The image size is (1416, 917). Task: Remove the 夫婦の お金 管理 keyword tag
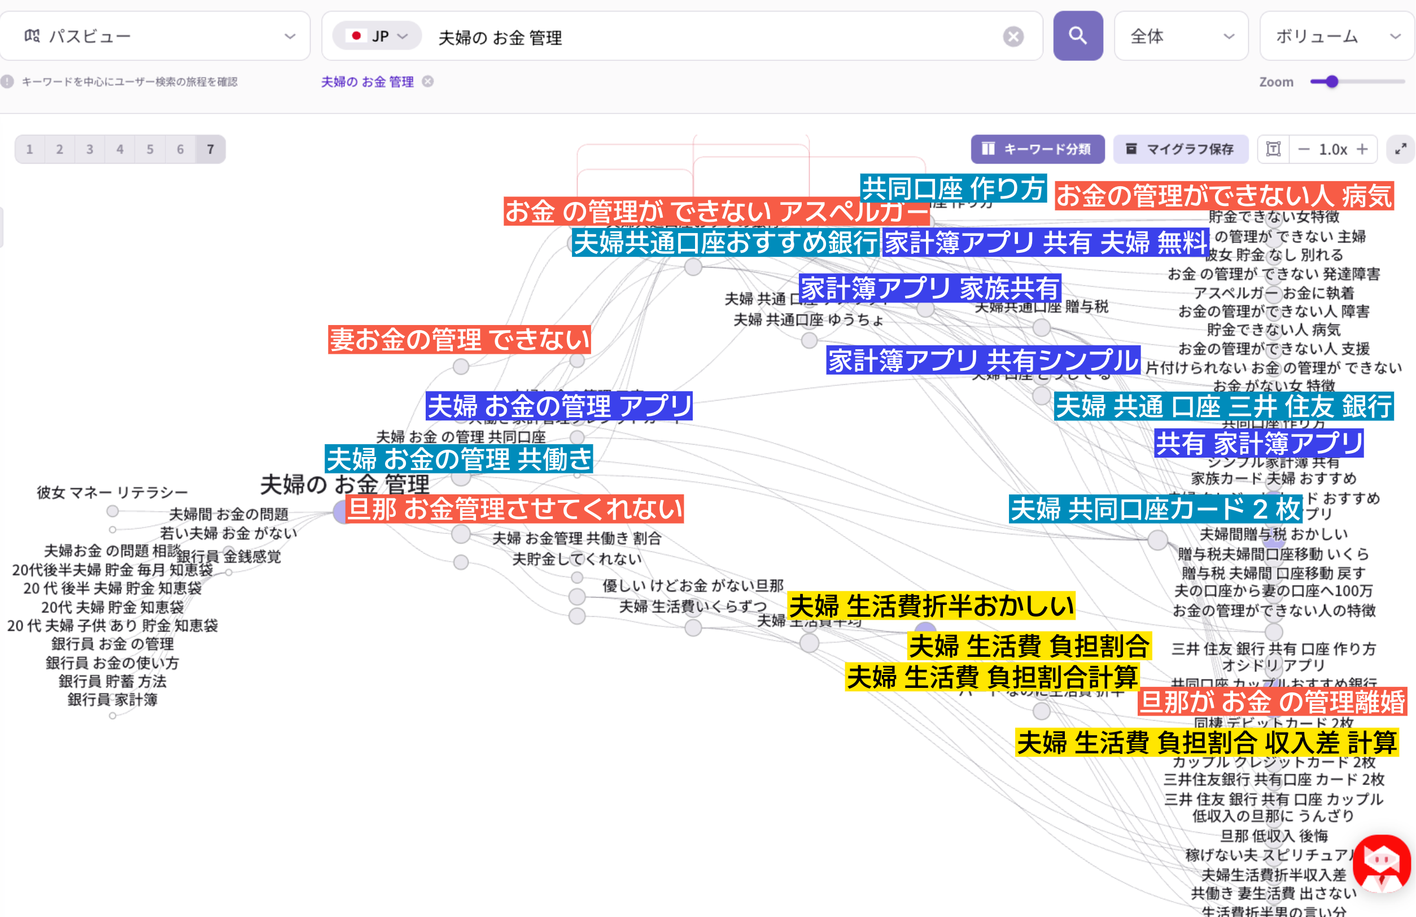pos(428,81)
